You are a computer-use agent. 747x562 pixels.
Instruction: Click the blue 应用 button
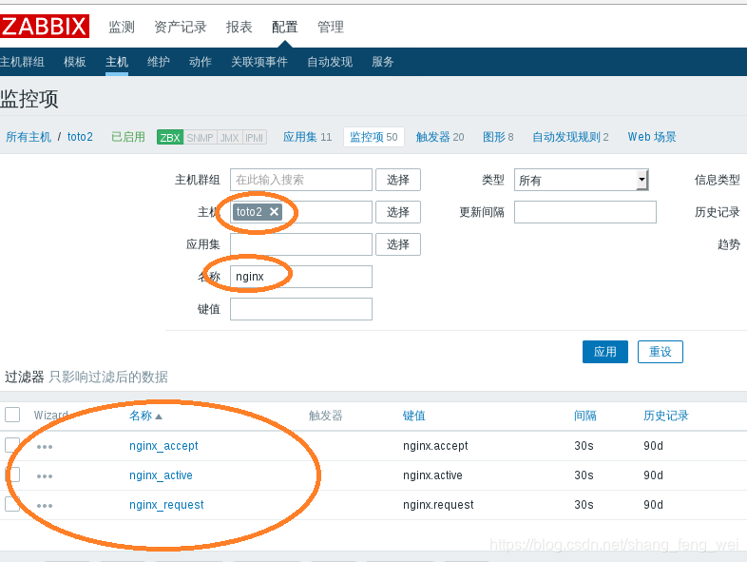605,352
